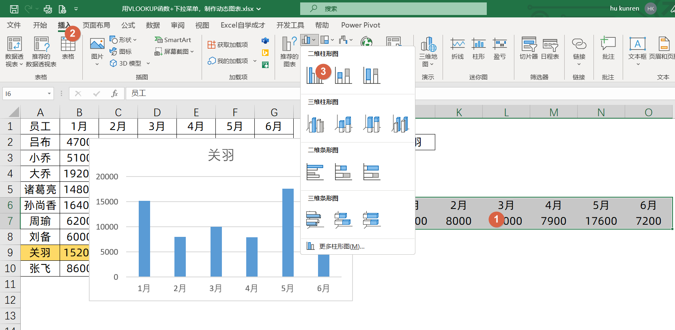
Task: Open the 3D Map (三维地图) dropdown
Action: click(x=428, y=51)
